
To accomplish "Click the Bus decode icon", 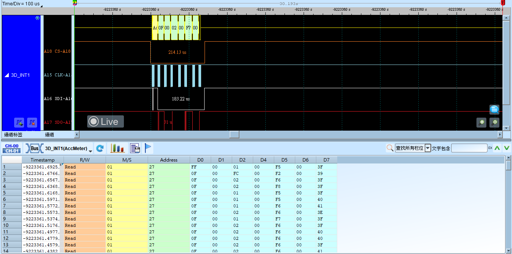I will point(34,148).
